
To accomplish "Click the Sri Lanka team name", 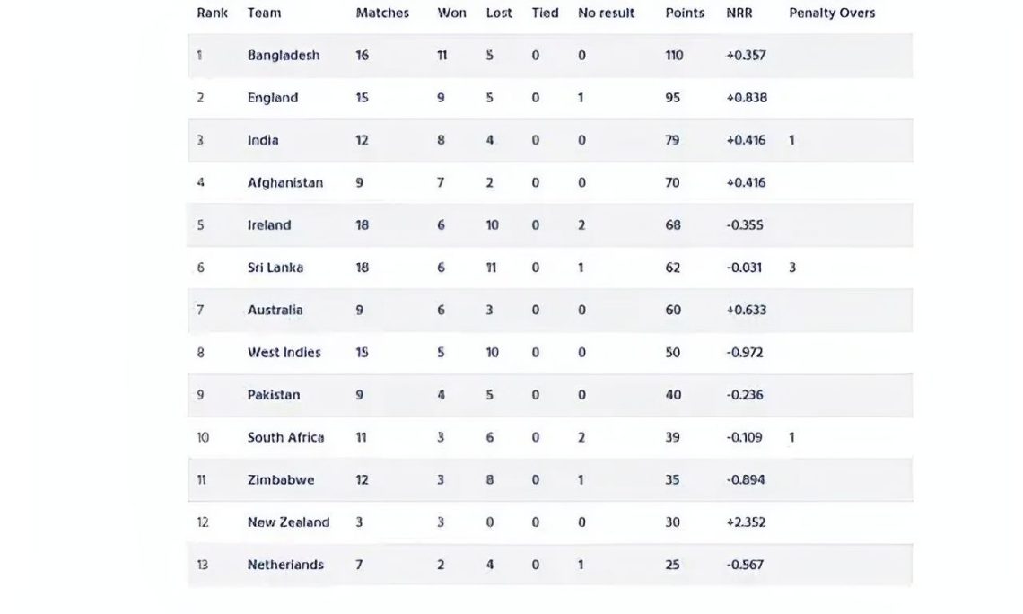I will (x=275, y=268).
